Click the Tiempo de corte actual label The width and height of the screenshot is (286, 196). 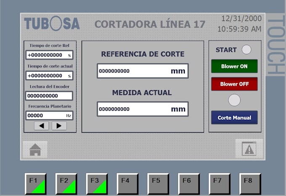(x=50, y=66)
